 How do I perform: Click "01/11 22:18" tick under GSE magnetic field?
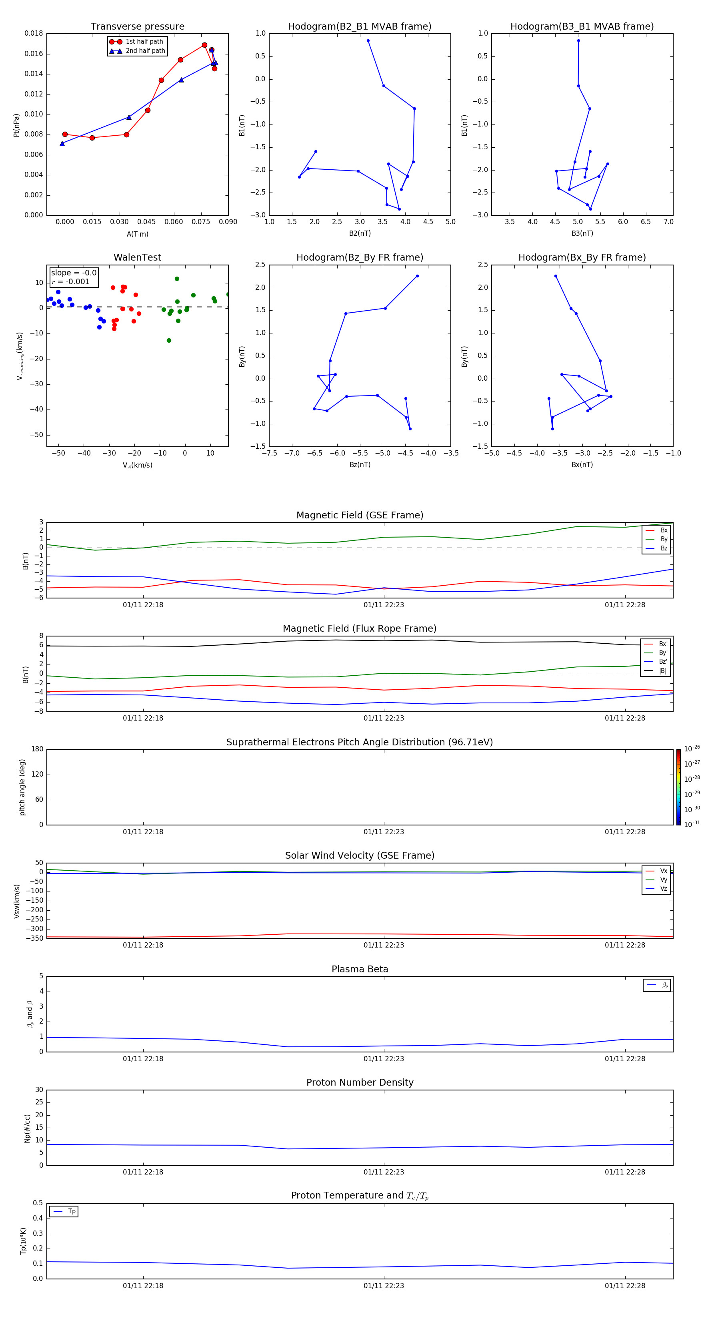pyautogui.click(x=143, y=605)
